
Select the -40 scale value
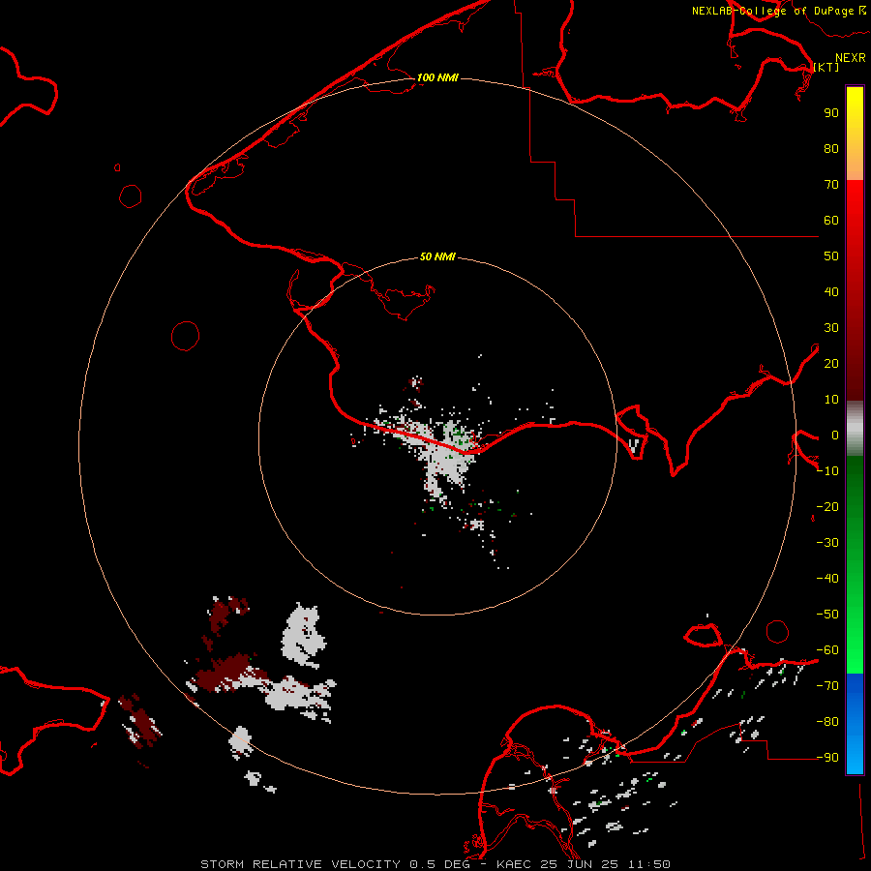click(827, 579)
